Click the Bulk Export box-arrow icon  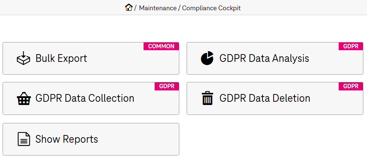[24, 59]
